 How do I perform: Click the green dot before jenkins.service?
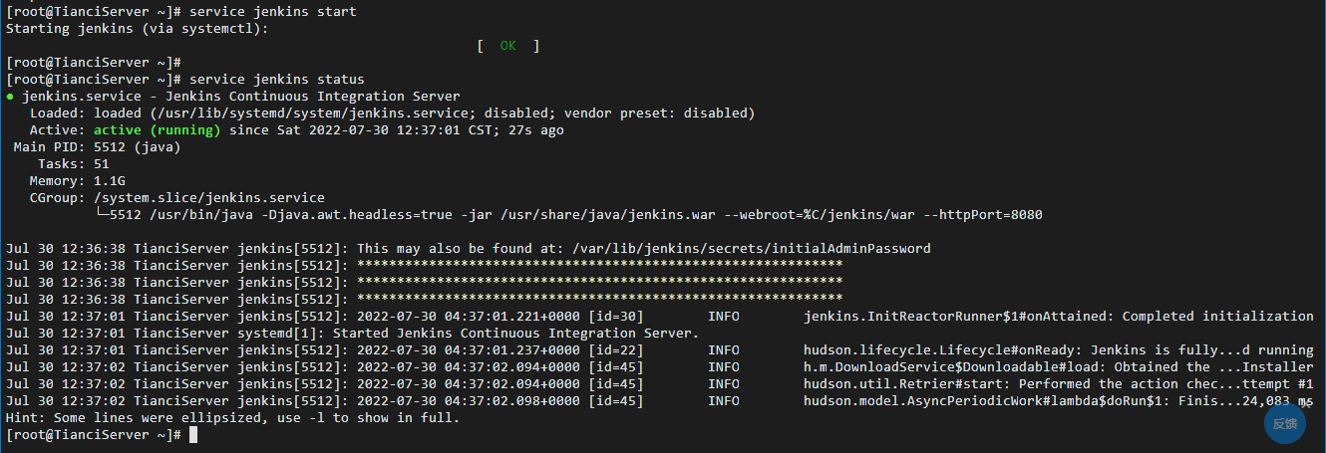pyautogui.click(x=10, y=97)
